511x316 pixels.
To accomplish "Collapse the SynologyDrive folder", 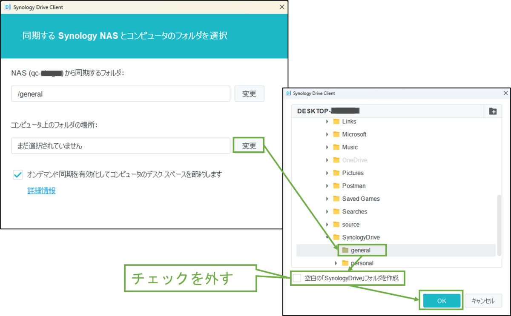I will [x=327, y=237].
